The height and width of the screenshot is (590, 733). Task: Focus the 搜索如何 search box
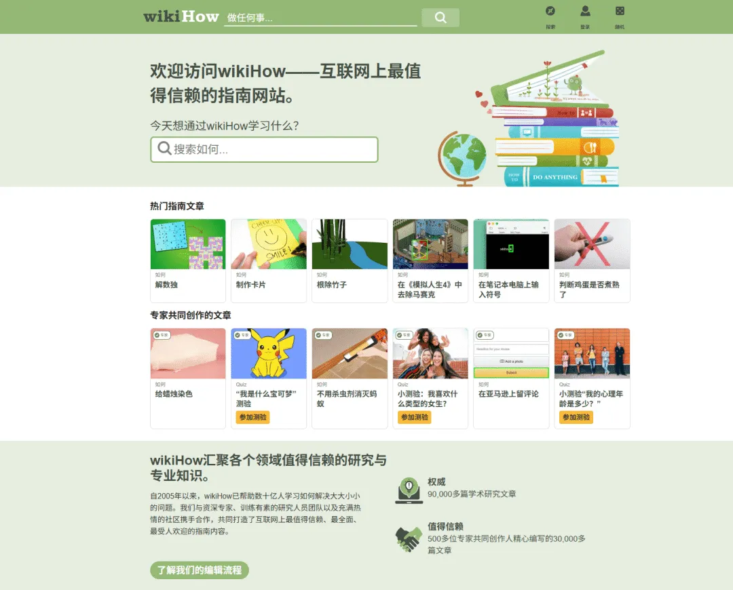pyautogui.click(x=264, y=149)
